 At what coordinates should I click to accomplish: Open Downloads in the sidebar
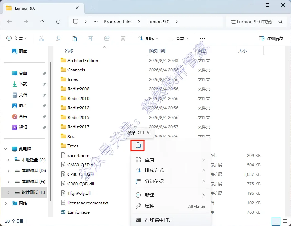pos(20,84)
